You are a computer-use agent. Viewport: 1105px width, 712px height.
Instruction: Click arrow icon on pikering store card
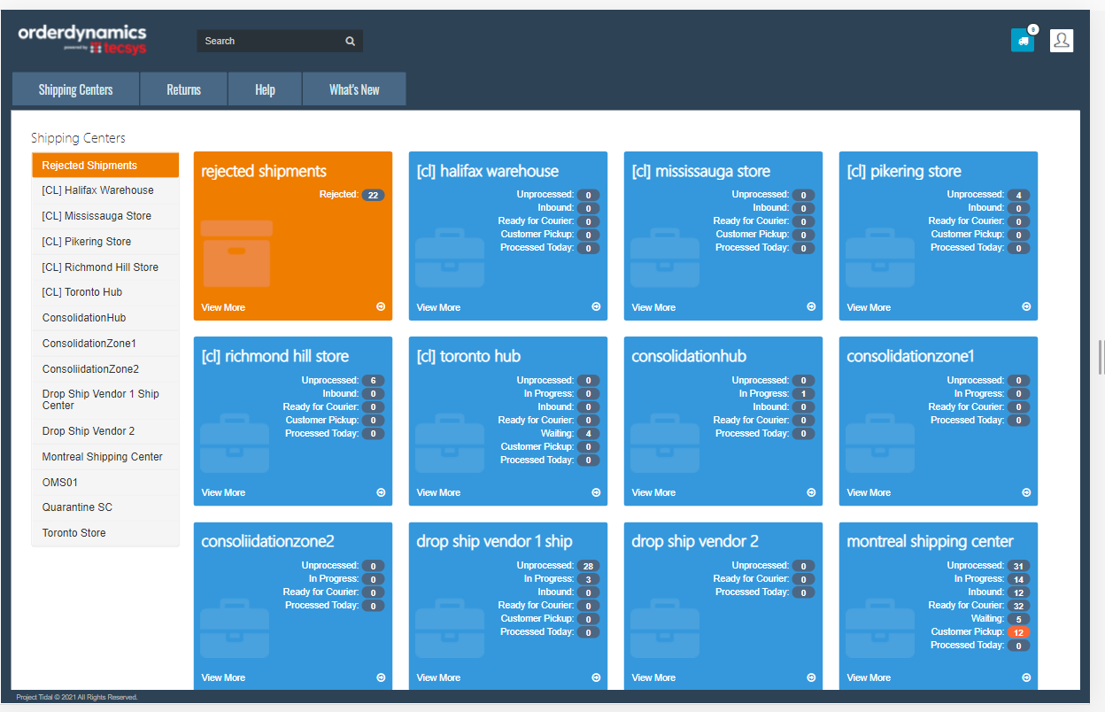pos(1026,306)
